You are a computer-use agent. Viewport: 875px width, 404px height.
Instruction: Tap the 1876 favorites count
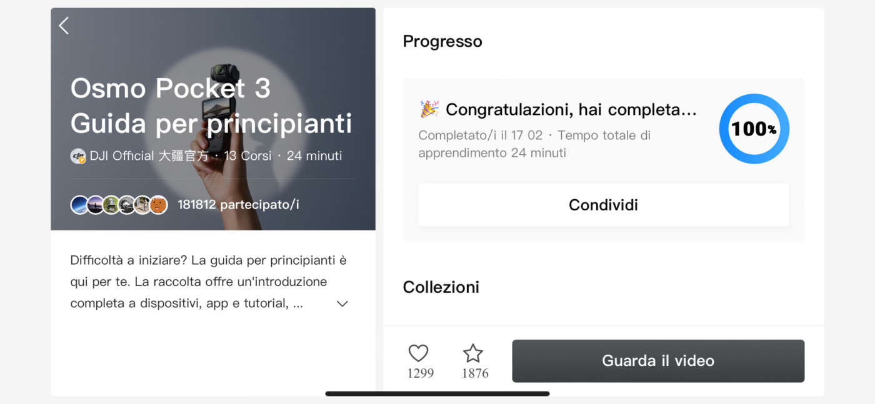point(475,373)
